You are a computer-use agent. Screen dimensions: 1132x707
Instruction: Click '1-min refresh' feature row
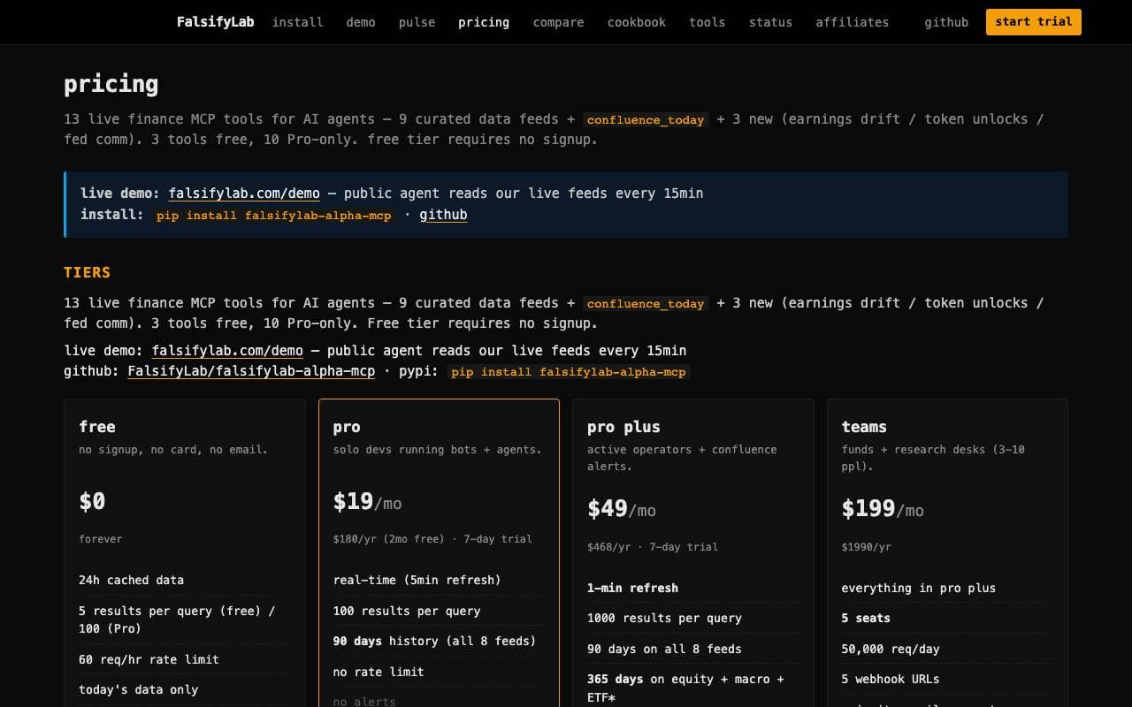(692, 588)
